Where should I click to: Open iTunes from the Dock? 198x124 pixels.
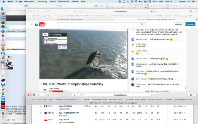(x=3, y=40)
